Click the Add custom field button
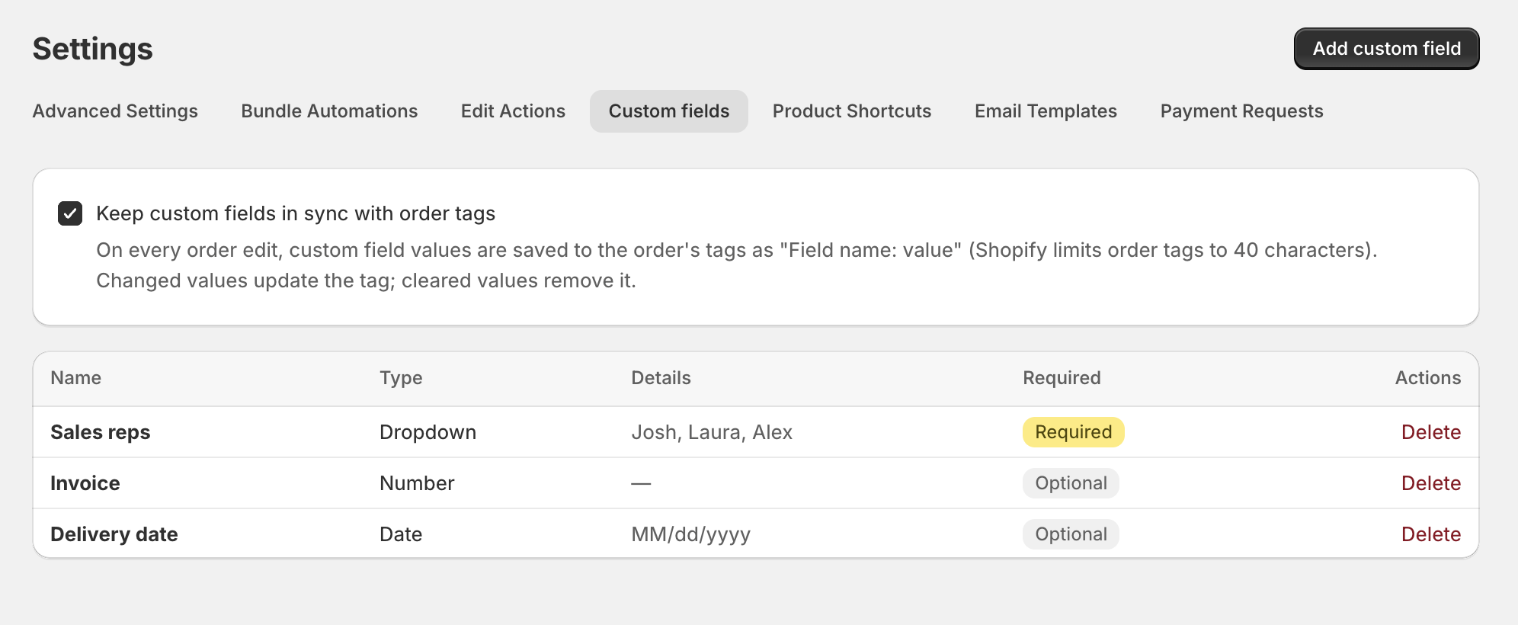 pos(1386,49)
